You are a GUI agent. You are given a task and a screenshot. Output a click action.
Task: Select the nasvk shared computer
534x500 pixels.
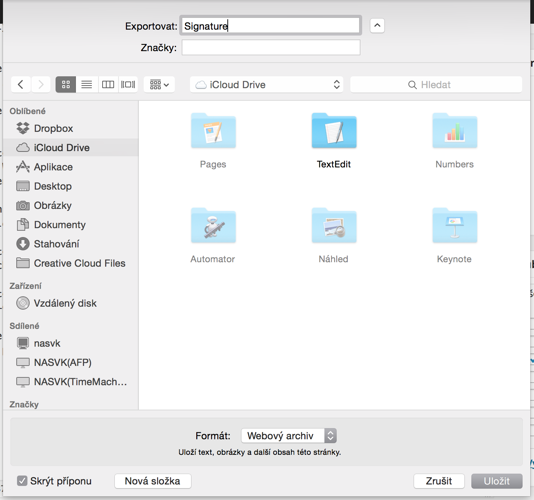tap(70, 343)
